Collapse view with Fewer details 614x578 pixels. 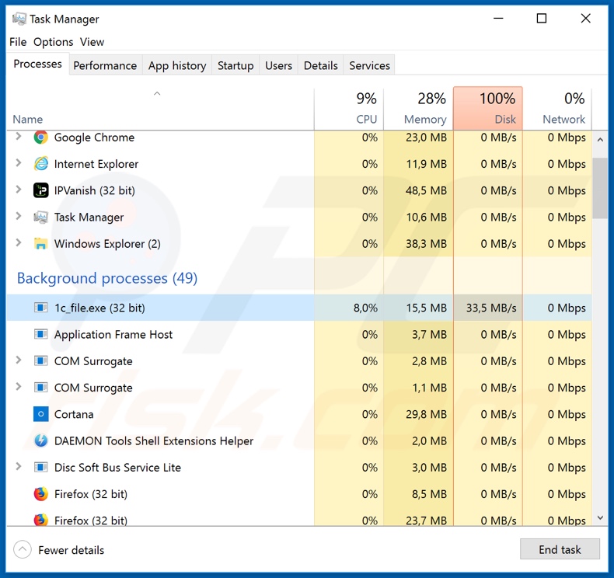59,550
